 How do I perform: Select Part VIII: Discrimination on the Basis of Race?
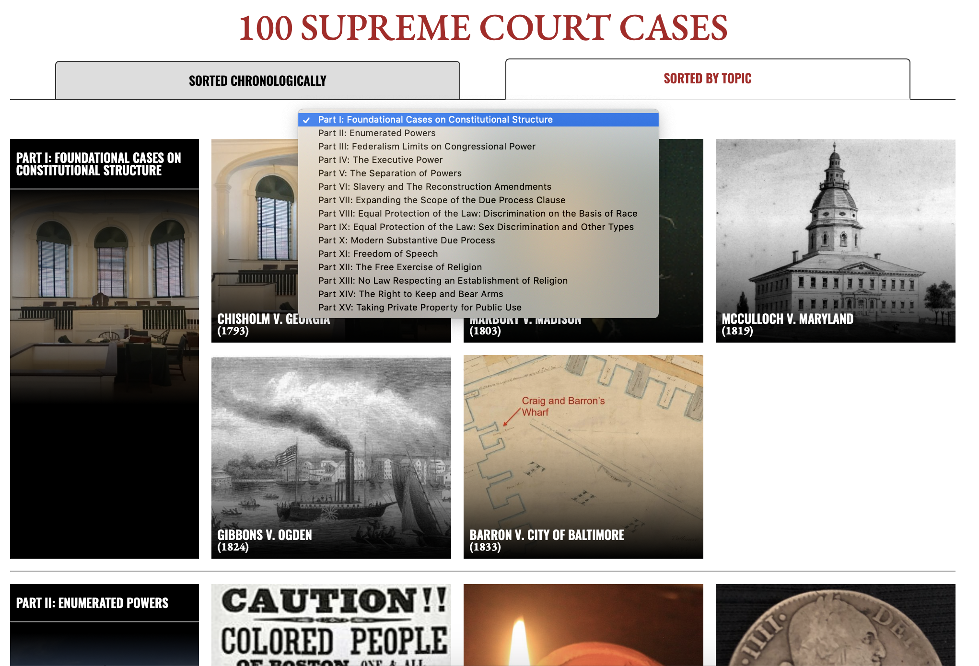click(478, 214)
